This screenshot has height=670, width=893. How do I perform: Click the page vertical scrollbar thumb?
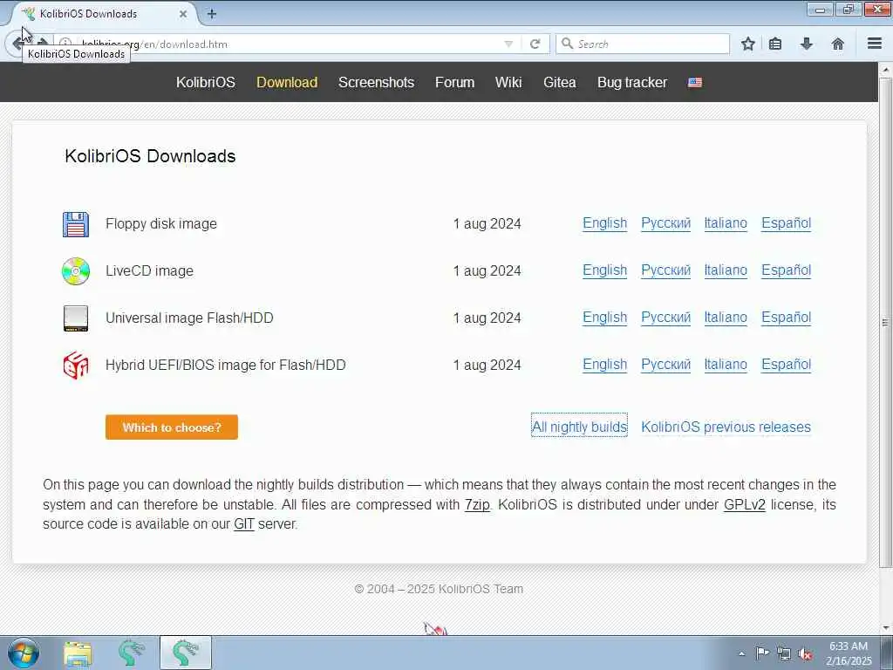coord(886,322)
